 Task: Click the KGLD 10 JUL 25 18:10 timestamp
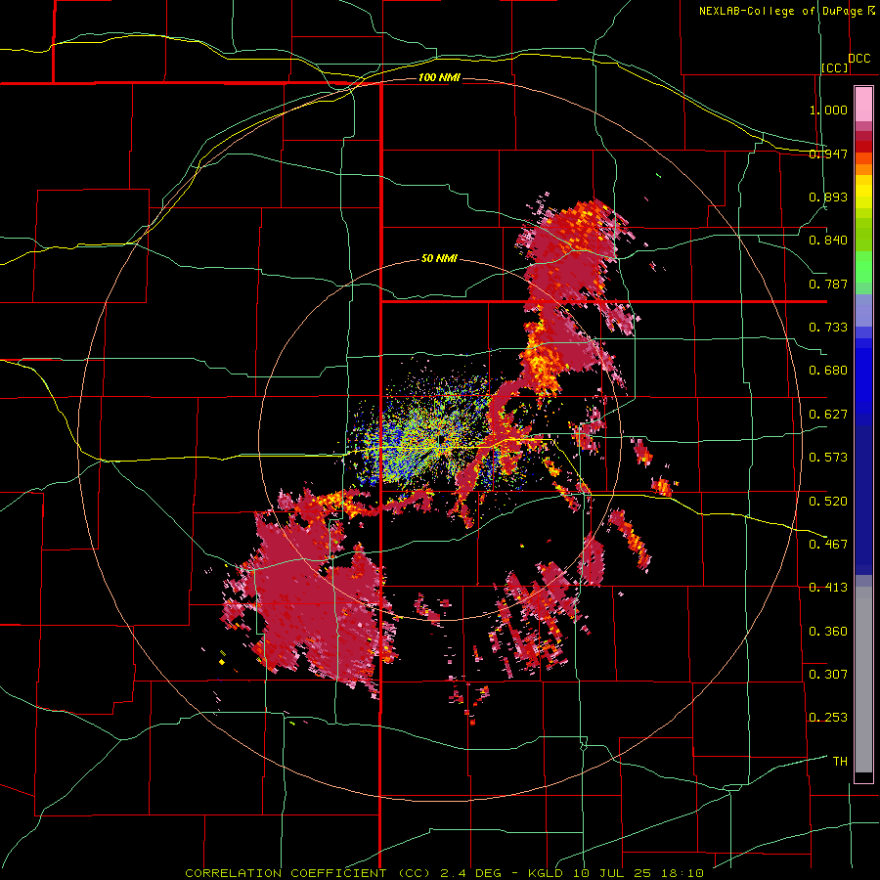click(616, 873)
